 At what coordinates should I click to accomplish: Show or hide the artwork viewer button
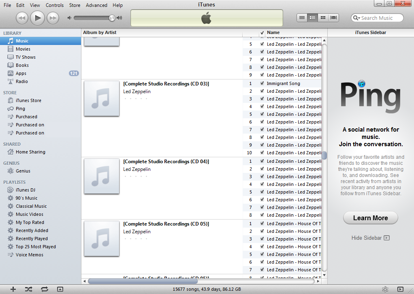tap(60, 289)
